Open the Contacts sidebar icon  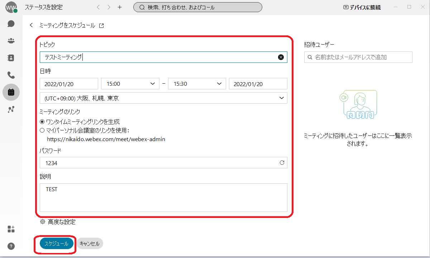[x=11, y=58]
